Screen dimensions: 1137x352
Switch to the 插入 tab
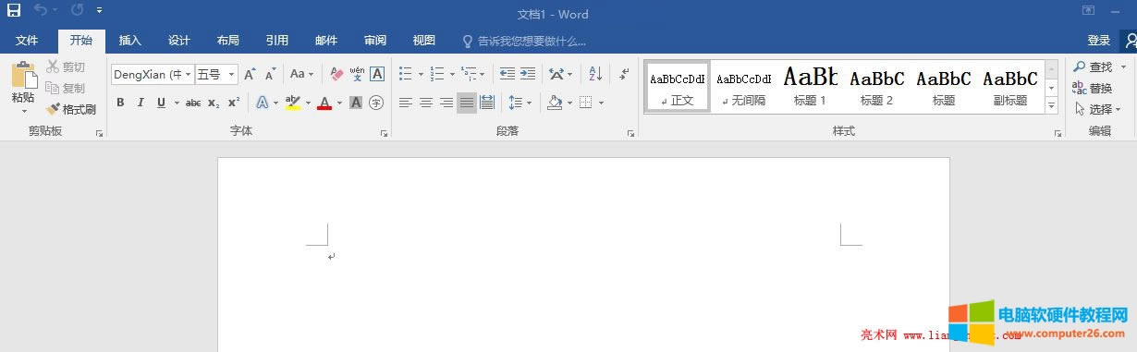point(130,41)
